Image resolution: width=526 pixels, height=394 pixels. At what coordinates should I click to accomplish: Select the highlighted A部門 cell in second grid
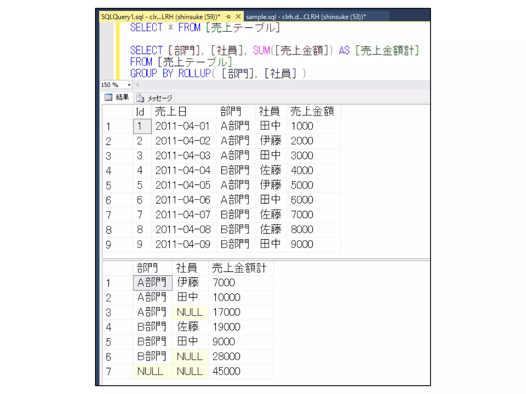click(x=153, y=283)
